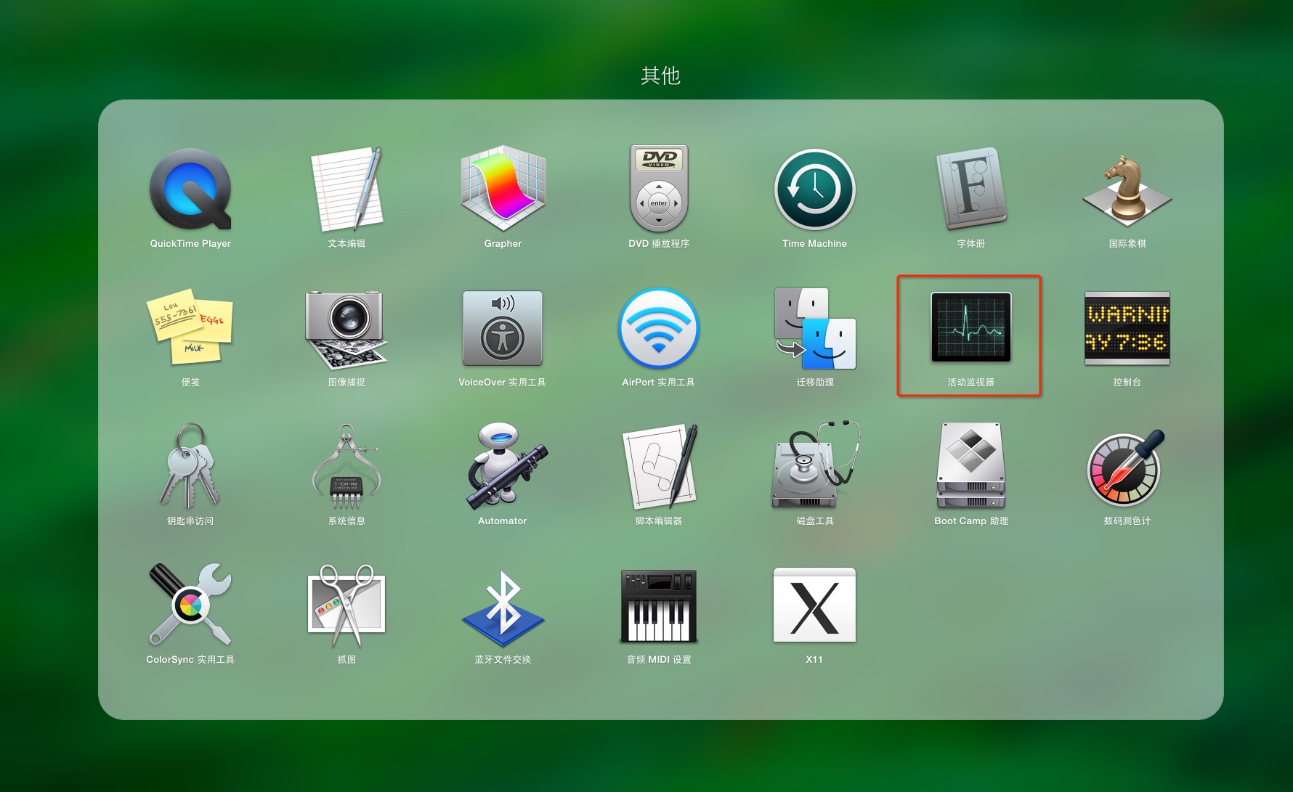Image resolution: width=1293 pixels, height=792 pixels.
Task: Launch 脚本编辑器 script editor
Action: (659, 466)
